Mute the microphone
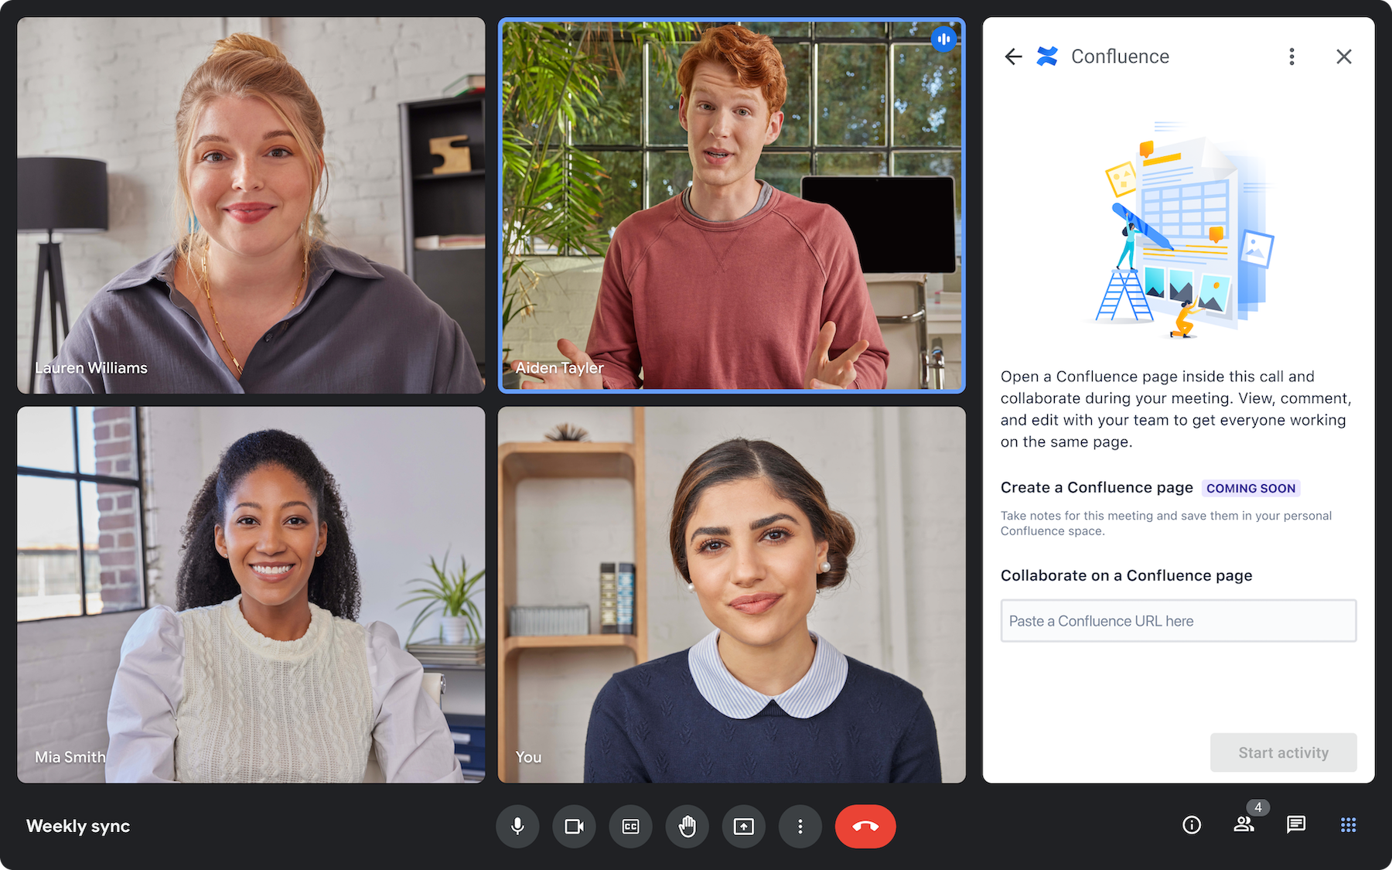1392x870 pixels. coord(517,826)
